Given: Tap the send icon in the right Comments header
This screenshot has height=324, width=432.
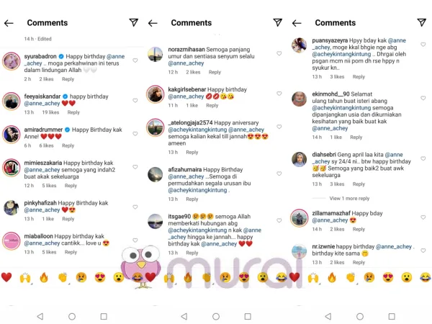Looking at the screenshot, I should click(x=422, y=23).
